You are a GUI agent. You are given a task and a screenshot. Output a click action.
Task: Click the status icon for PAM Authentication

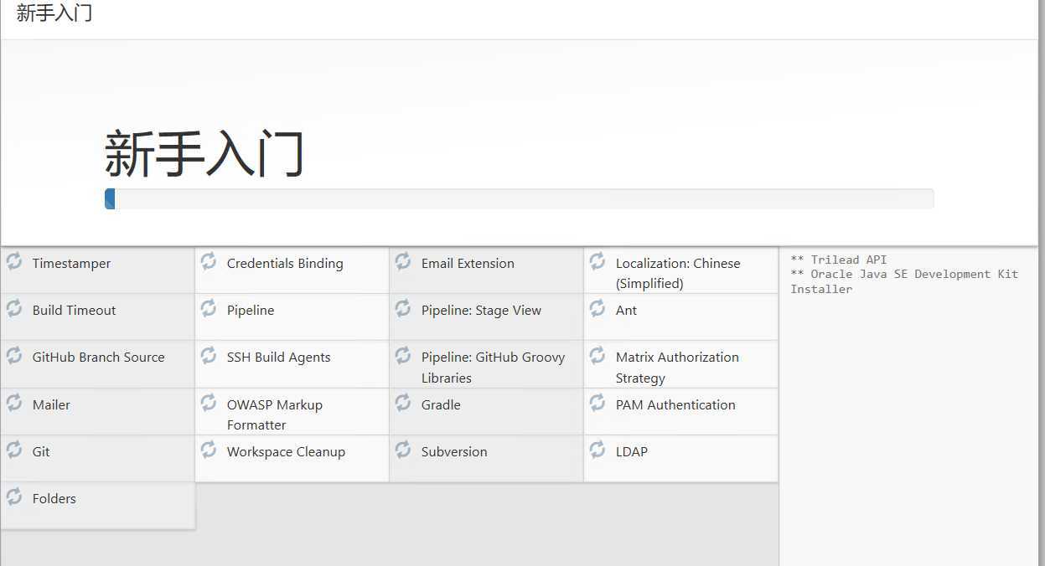(x=598, y=404)
